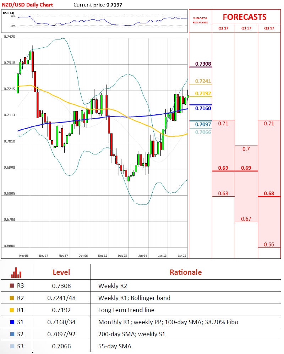Viewport: 284px width, 354px height.
Task: Click the 0.6600 price axis label
Action: pos(10,246)
